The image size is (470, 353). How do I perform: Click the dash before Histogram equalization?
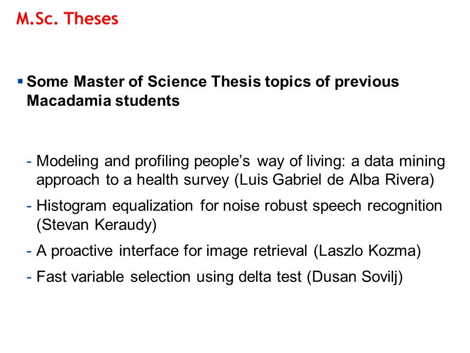tap(29, 207)
